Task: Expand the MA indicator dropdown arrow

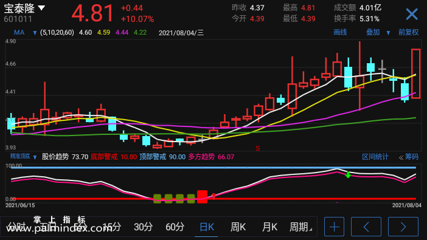Action: tap(35, 33)
